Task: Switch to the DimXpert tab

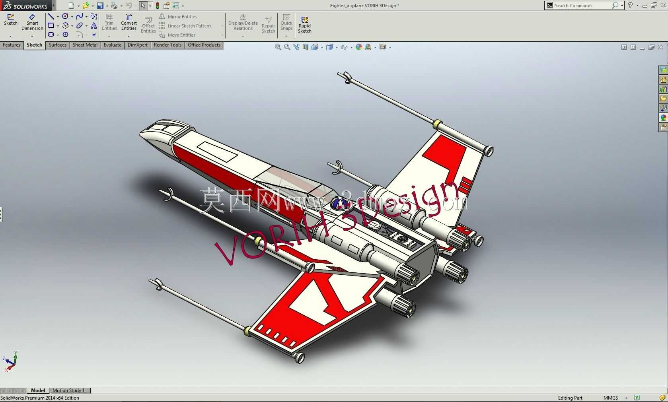Action: click(x=138, y=45)
